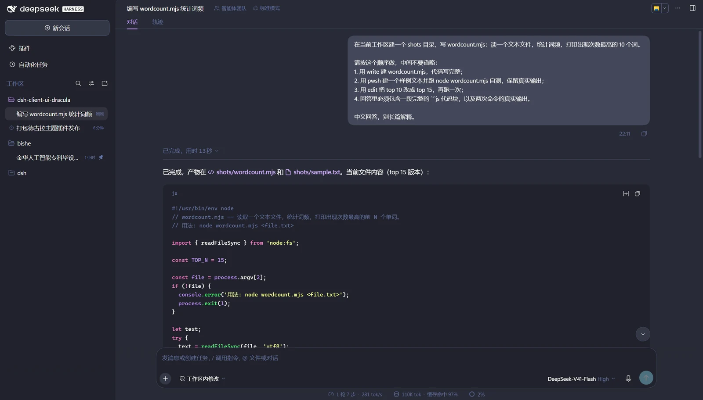Switch to the 对话 tab

132,22
